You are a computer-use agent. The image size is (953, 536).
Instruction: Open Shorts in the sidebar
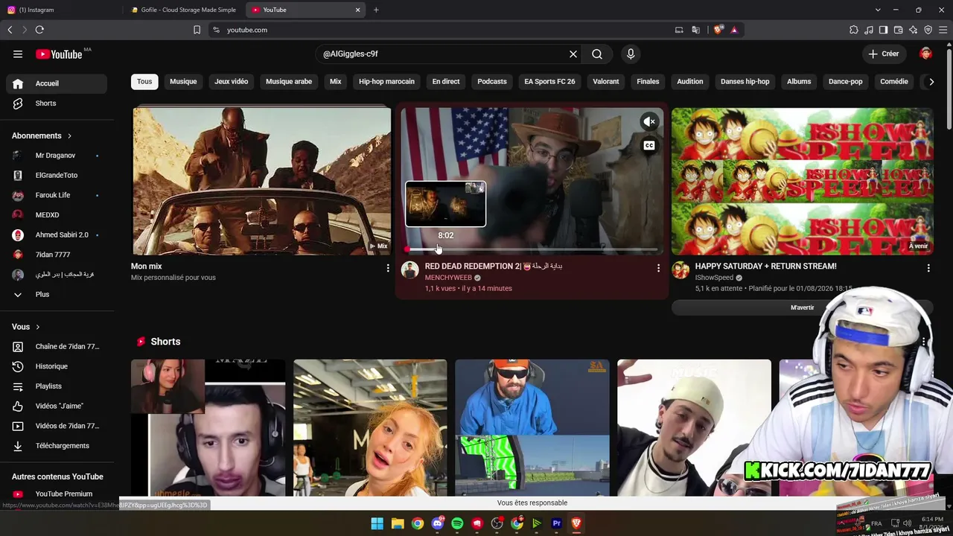(x=57, y=103)
